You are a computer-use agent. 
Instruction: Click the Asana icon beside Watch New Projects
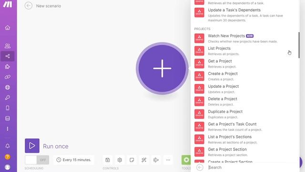pyautogui.click(x=199, y=38)
